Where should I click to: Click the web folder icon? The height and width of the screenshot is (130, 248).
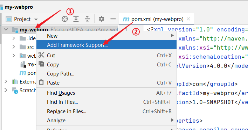pos(23,56)
